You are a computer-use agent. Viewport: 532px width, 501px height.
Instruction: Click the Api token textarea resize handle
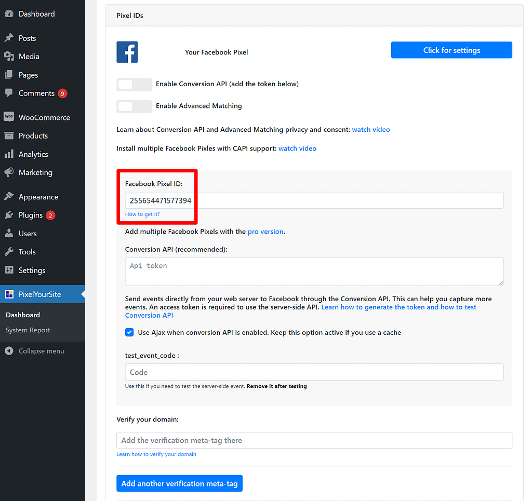pyautogui.click(x=501, y=283)
